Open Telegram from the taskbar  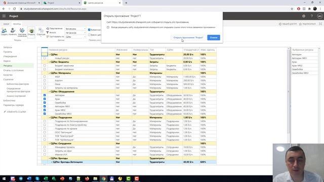point(21,178)
